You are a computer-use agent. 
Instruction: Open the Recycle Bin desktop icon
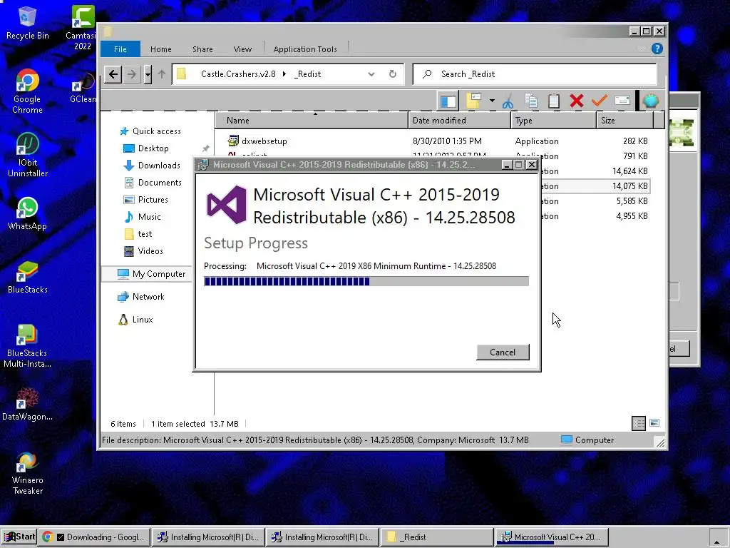[28, 24]
